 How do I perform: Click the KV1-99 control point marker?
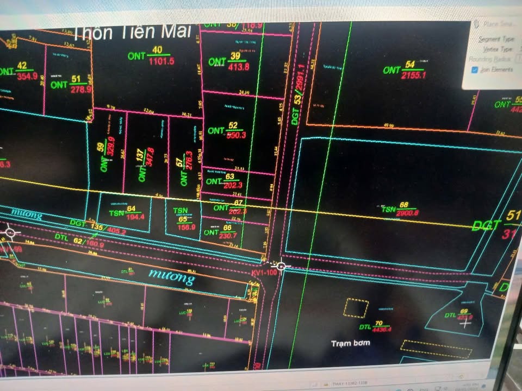10,233
